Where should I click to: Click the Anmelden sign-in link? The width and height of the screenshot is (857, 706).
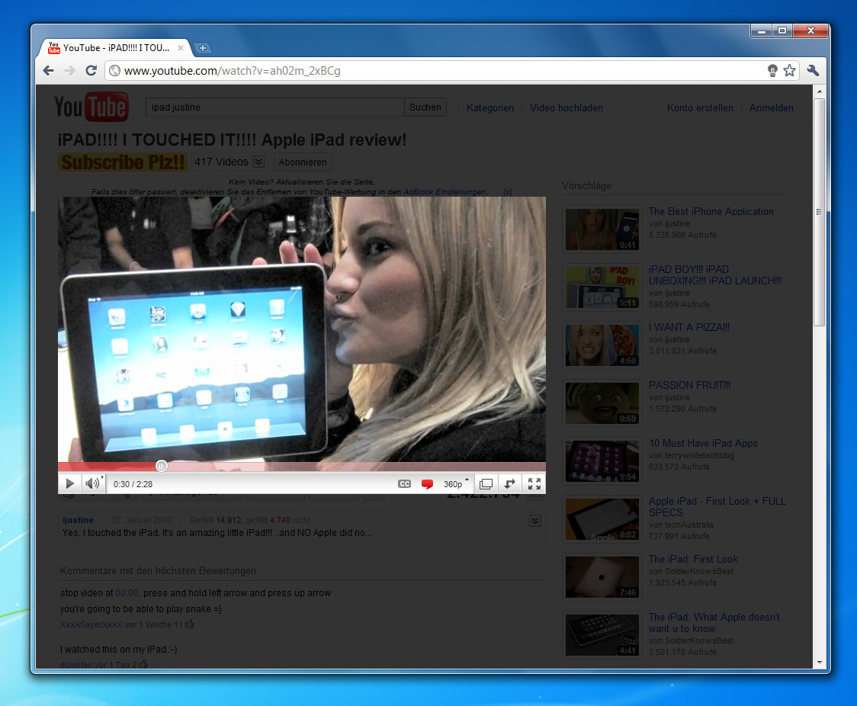pyautogui.click(x=771, y=108)
